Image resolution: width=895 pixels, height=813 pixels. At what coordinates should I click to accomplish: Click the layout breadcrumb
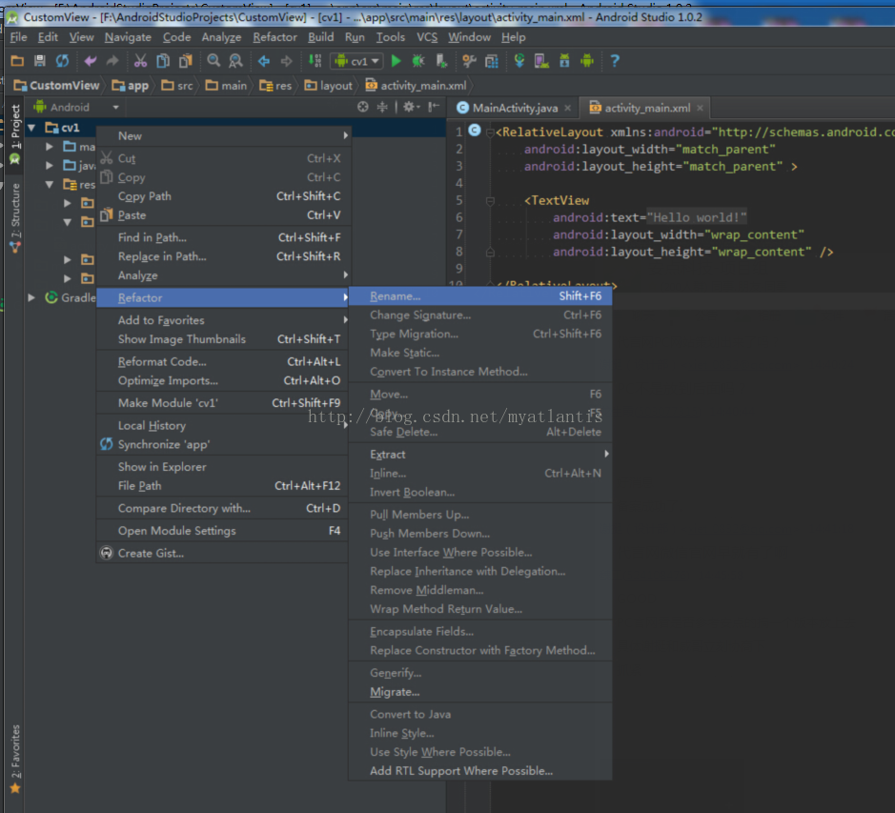pos(328,86)
